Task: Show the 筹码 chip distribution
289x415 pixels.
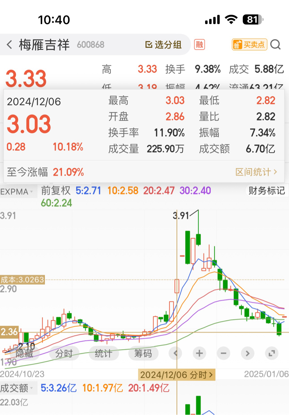Action: [x=143, y=353]
